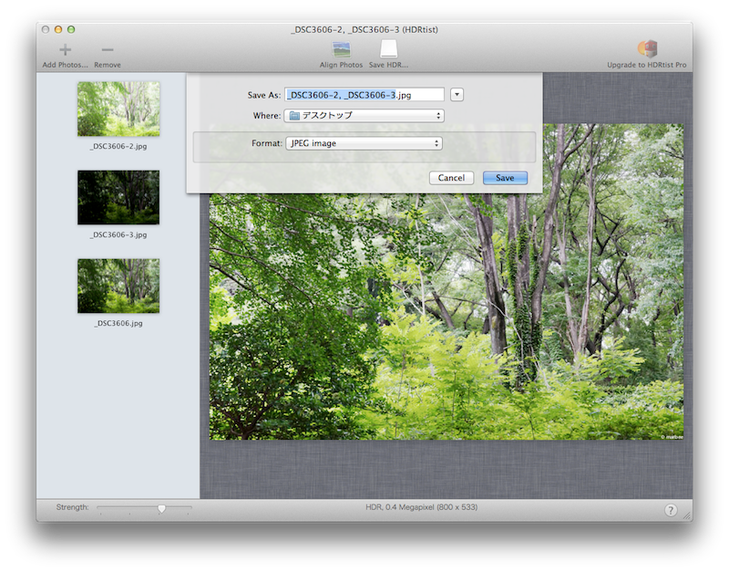Click the yellow minimize window button
Screen dimensions: 729x572
point(58,30)
